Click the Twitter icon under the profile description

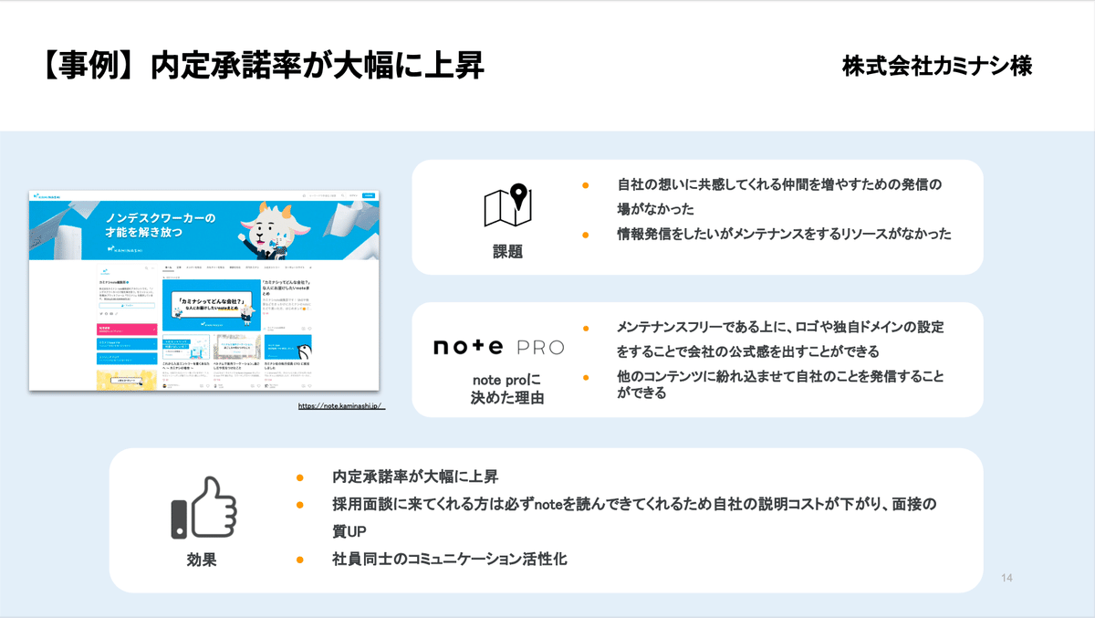101,314
